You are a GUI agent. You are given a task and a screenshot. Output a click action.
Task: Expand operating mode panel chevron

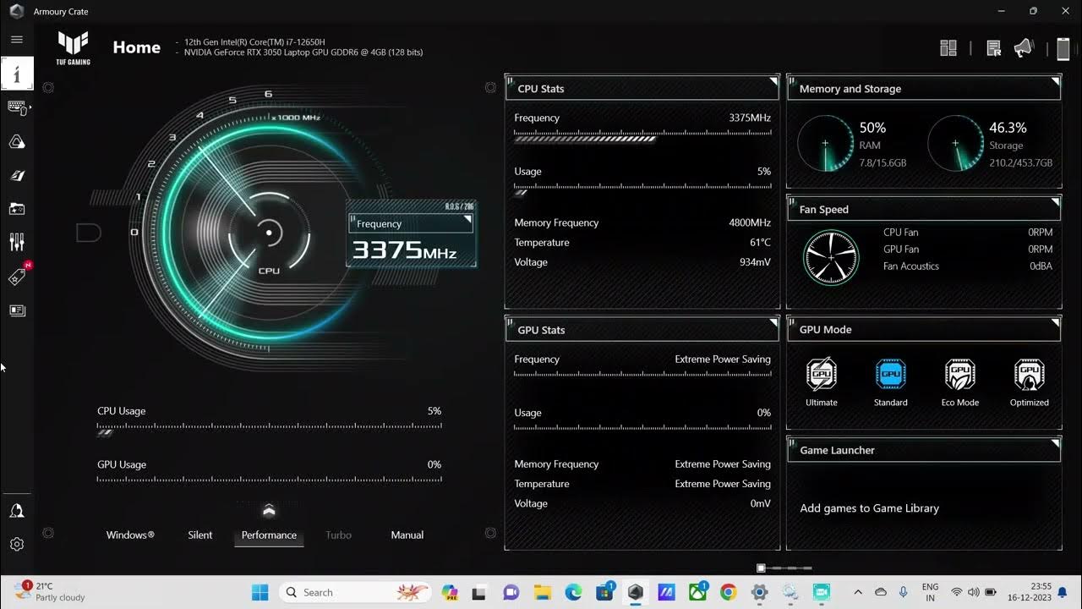(269, 510)
